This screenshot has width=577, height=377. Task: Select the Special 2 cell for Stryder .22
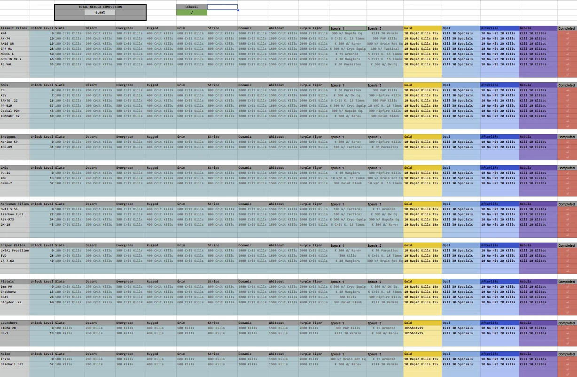click(x=385, y=302)
